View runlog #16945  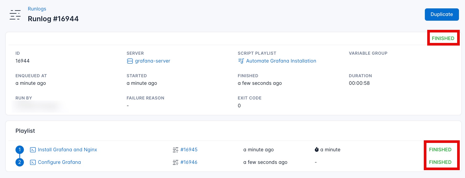pyautogui.click(x=189, y=150)
